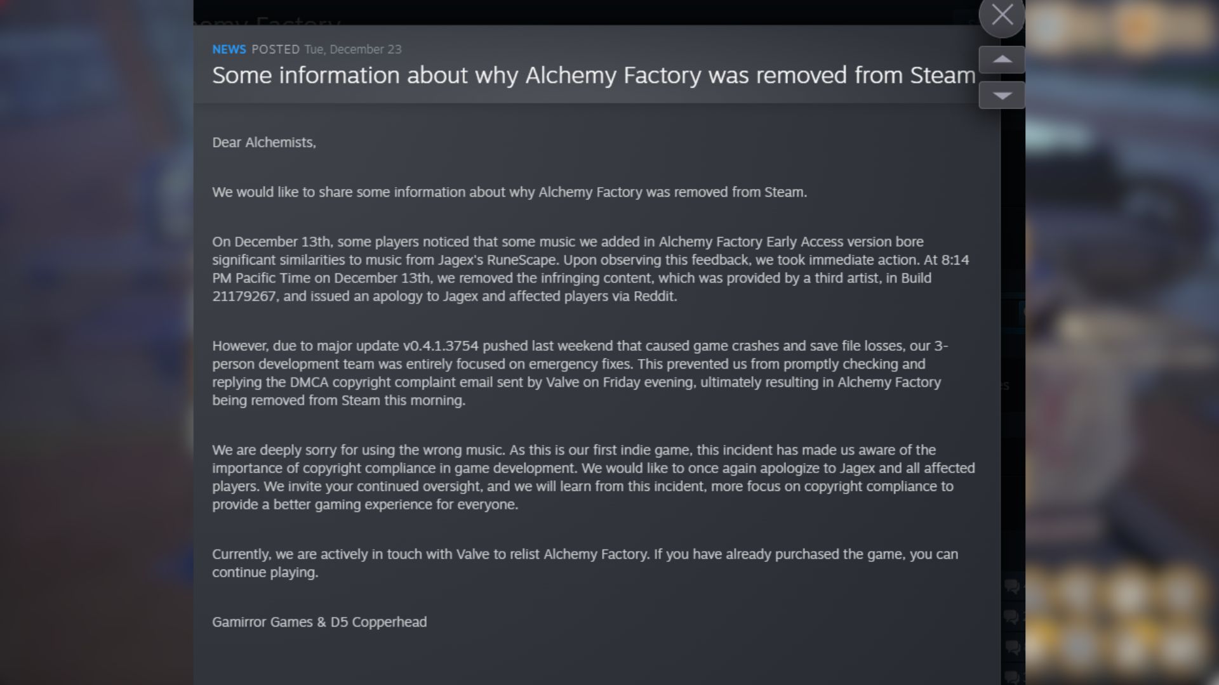Image resolution: width=1219 pixels, height=685 pixels.
Task: Show the next announcement using down arrow
Action: coord(1002,95)
